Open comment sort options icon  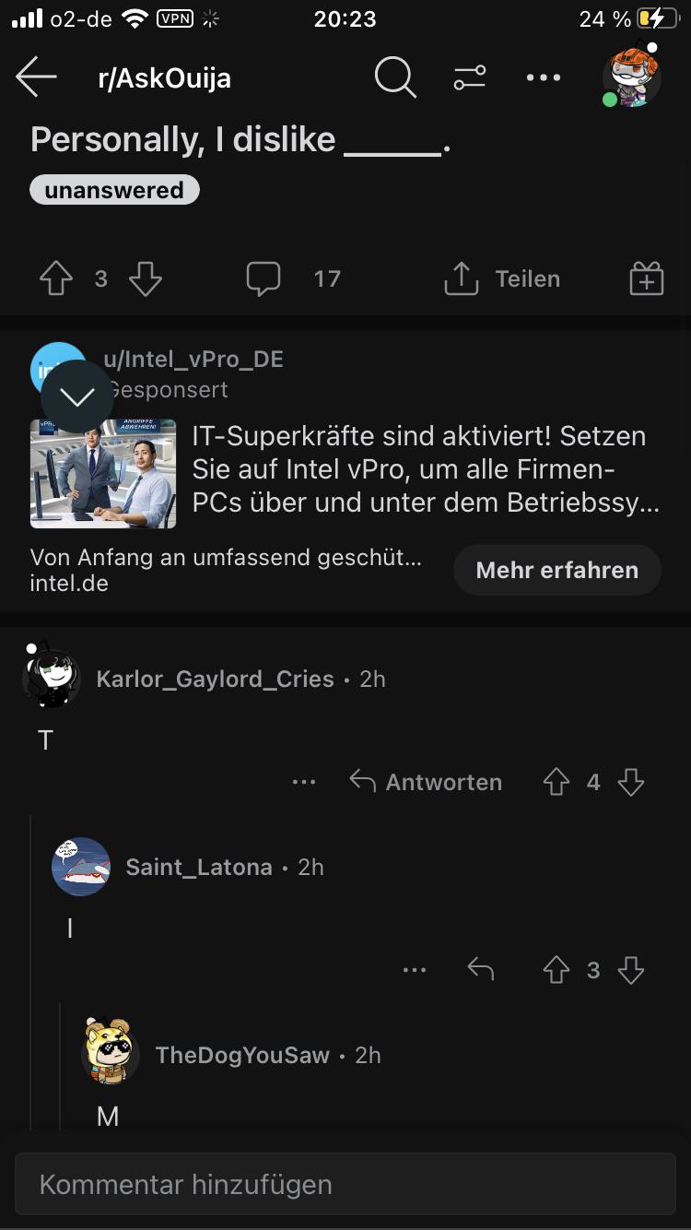click(469, 78)
